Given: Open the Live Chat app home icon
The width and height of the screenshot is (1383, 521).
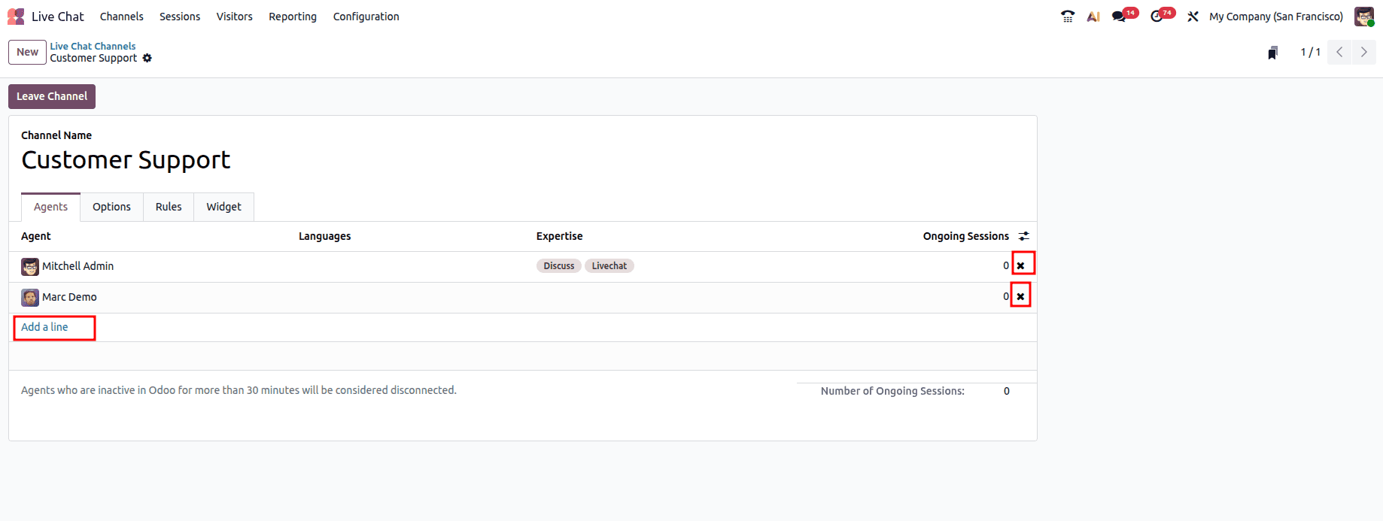Looking at the screenshot, I should coord(16,17).
